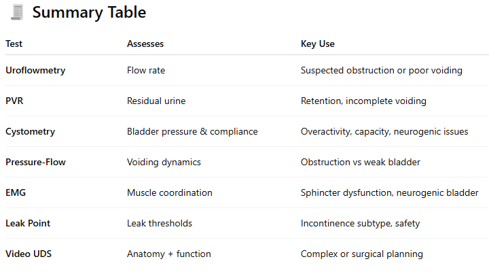Click the Pressure-Flow test name

pyautogui.click(x=35, y=162)
